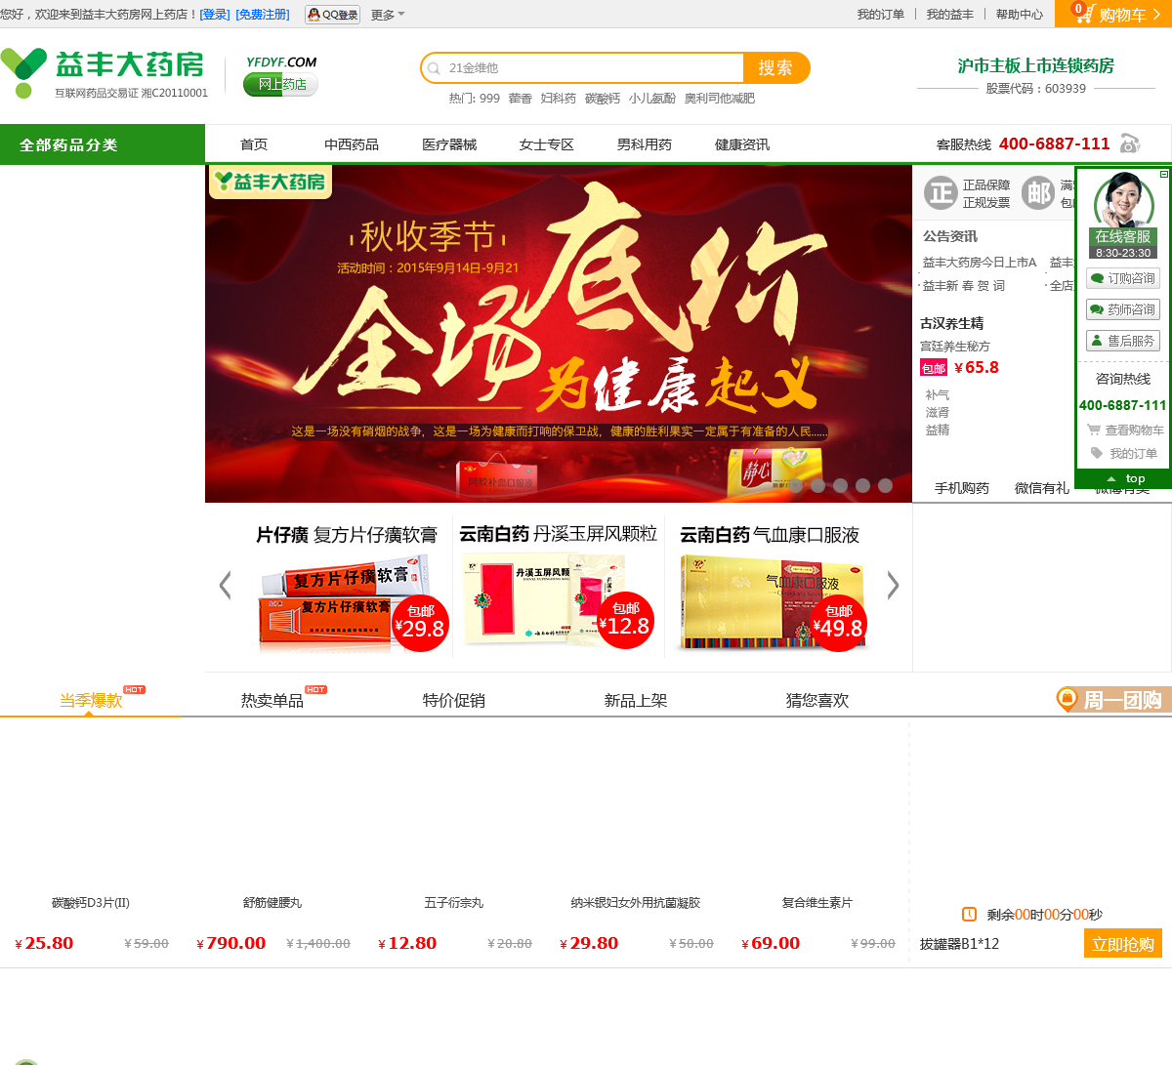Click the main promotional banner
The height and width of the screenshot is (1065, 1172).
click(559, 333)
